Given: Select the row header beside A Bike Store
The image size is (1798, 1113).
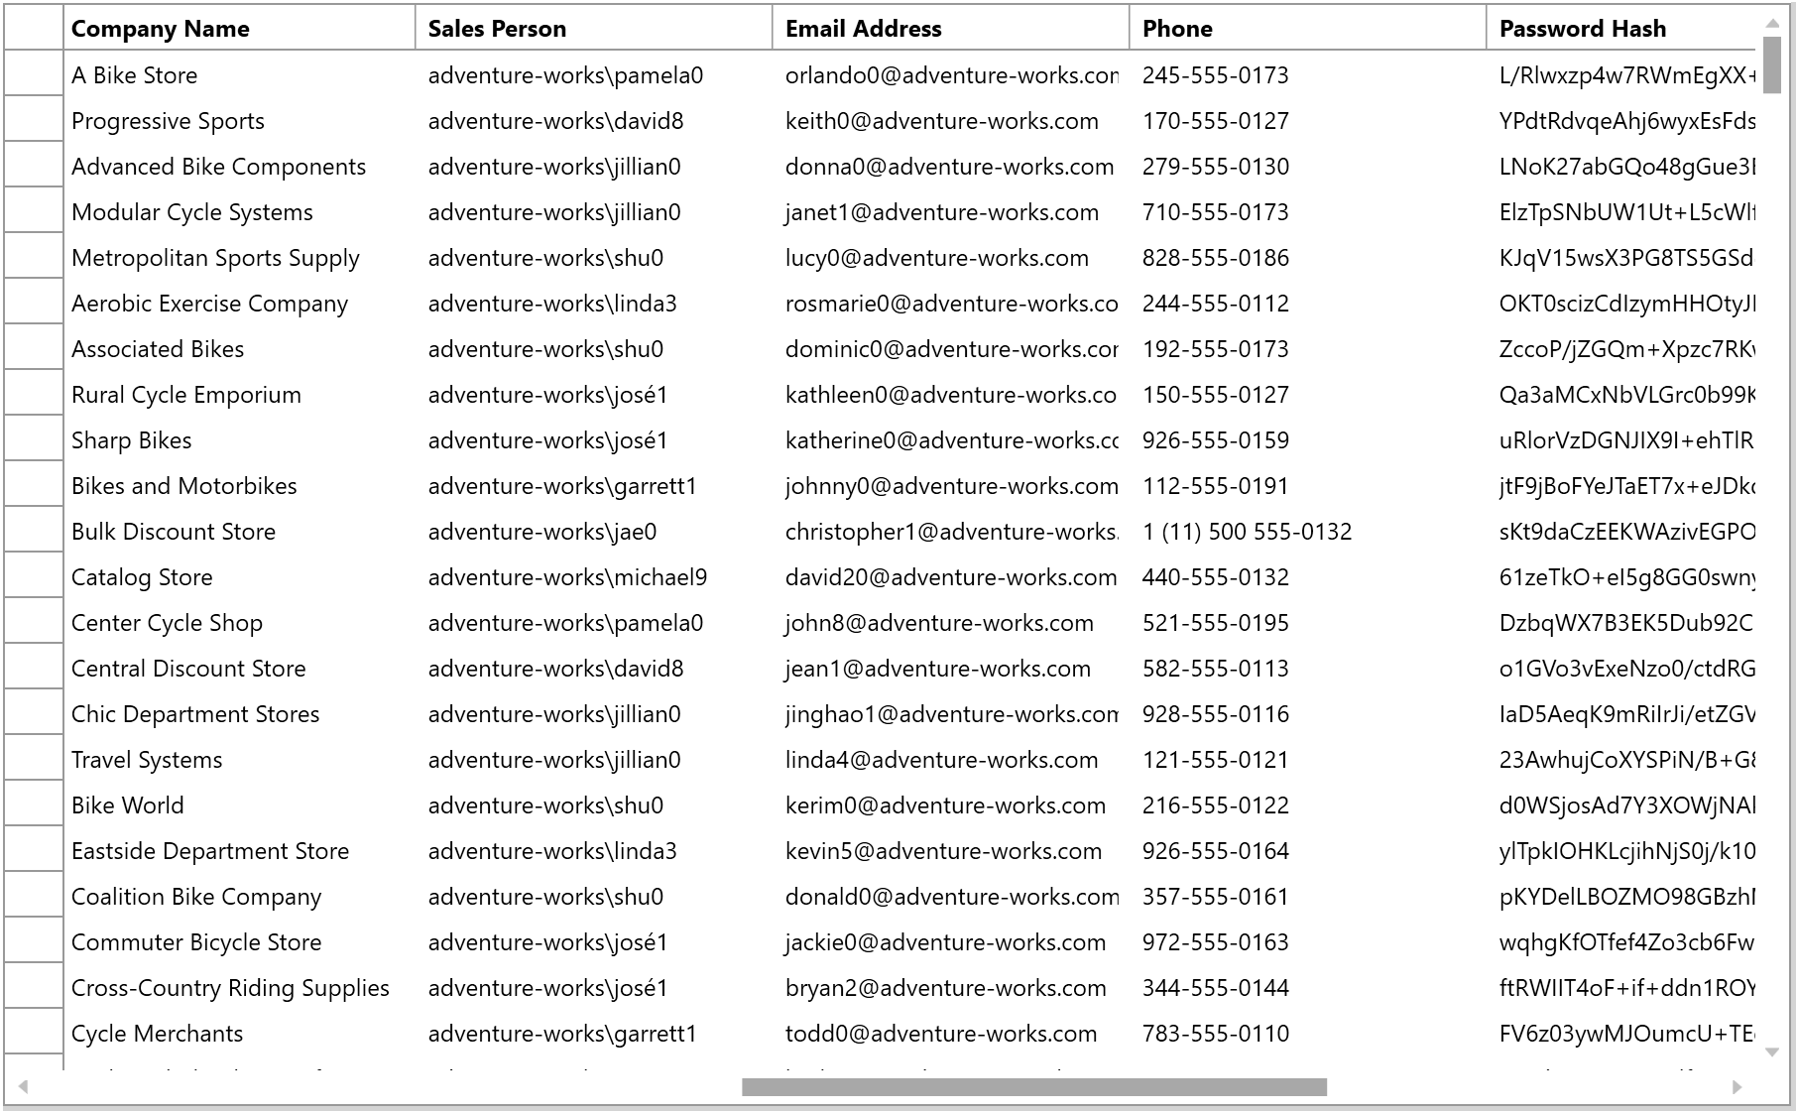Looking at the screenshot, I should click(33, 75).
